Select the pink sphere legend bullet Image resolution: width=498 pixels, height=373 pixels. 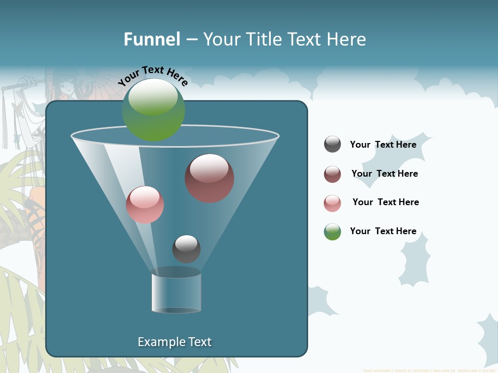[x=333, y=202]
